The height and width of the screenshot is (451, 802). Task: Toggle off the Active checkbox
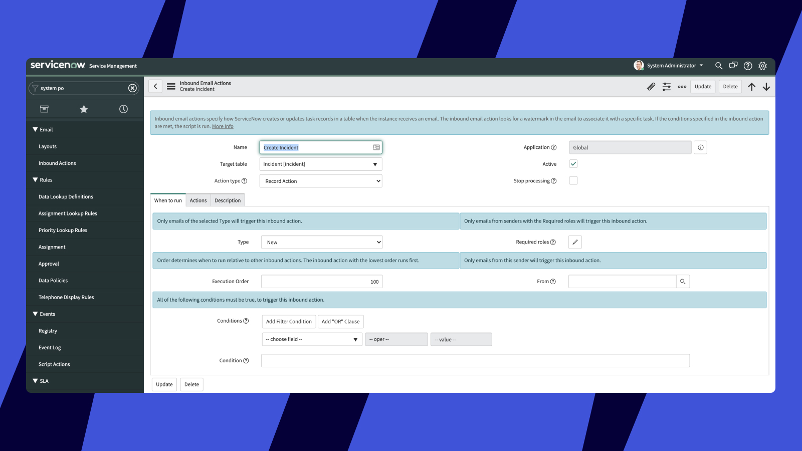pyautogui.click(x=573, y=163)
